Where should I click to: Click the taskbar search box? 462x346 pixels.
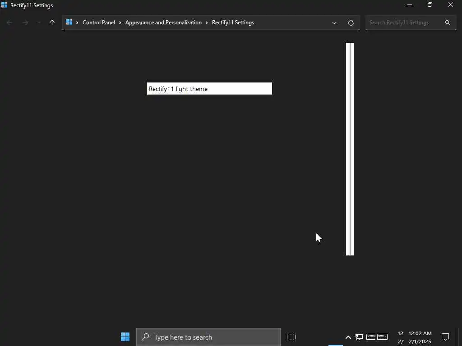pos(208,337)
